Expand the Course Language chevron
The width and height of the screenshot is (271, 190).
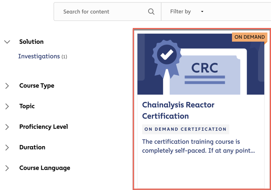tap(7, 168)
